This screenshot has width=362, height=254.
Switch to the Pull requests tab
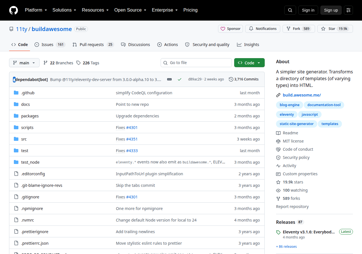(93, 45)
